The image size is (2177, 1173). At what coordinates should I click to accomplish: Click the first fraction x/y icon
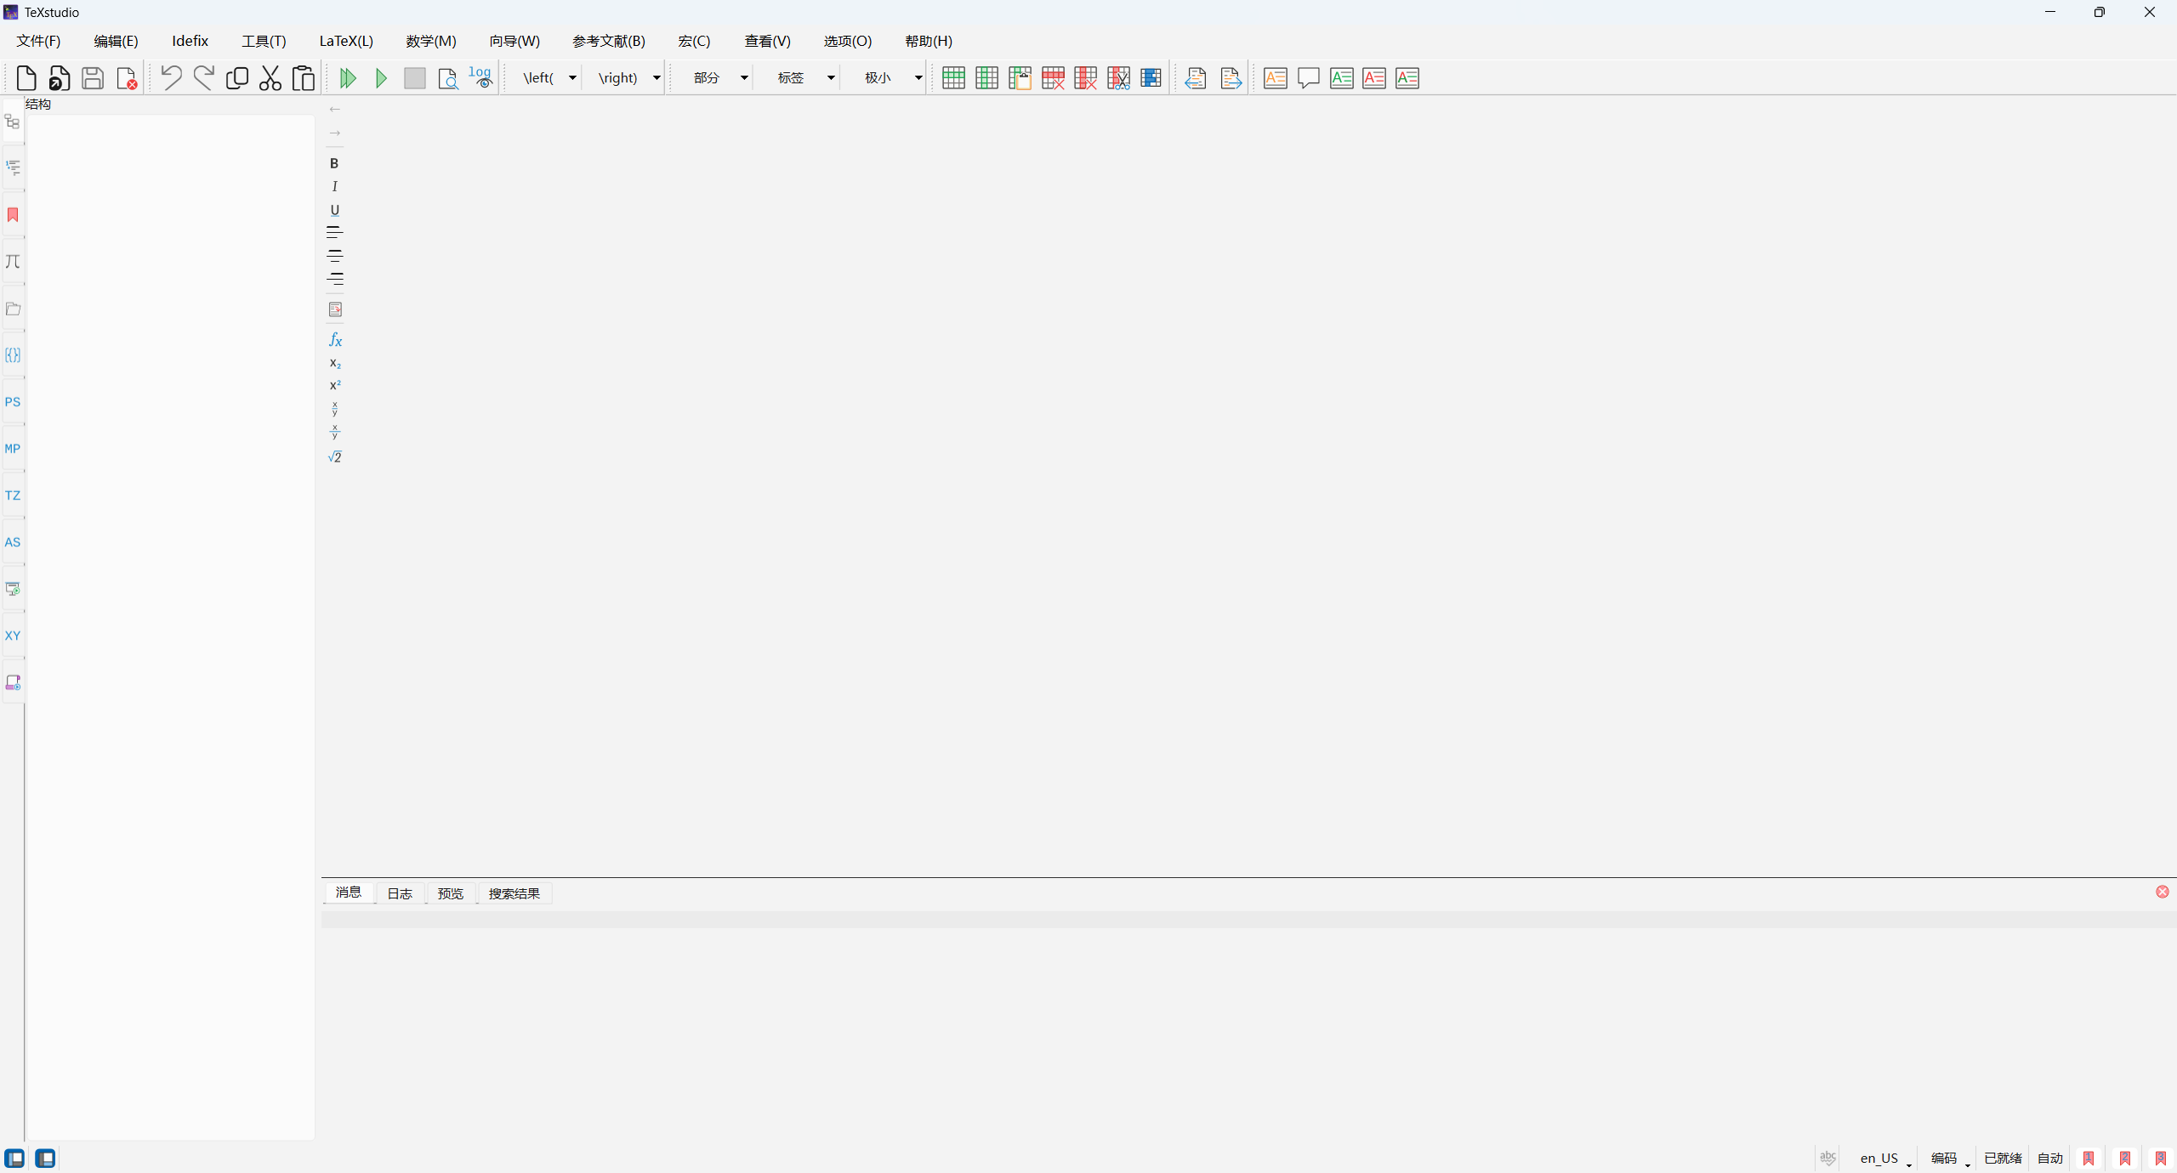[335, 409]
